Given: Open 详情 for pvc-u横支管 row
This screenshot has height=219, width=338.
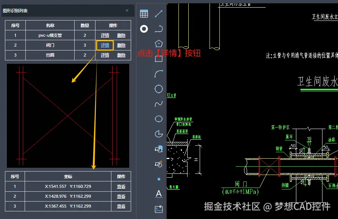Looking at the screenshot, I should point(105,35).
